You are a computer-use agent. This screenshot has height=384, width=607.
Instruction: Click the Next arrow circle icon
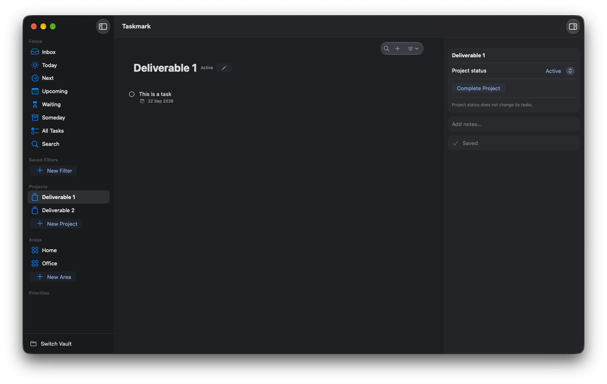tap(35, 78)
